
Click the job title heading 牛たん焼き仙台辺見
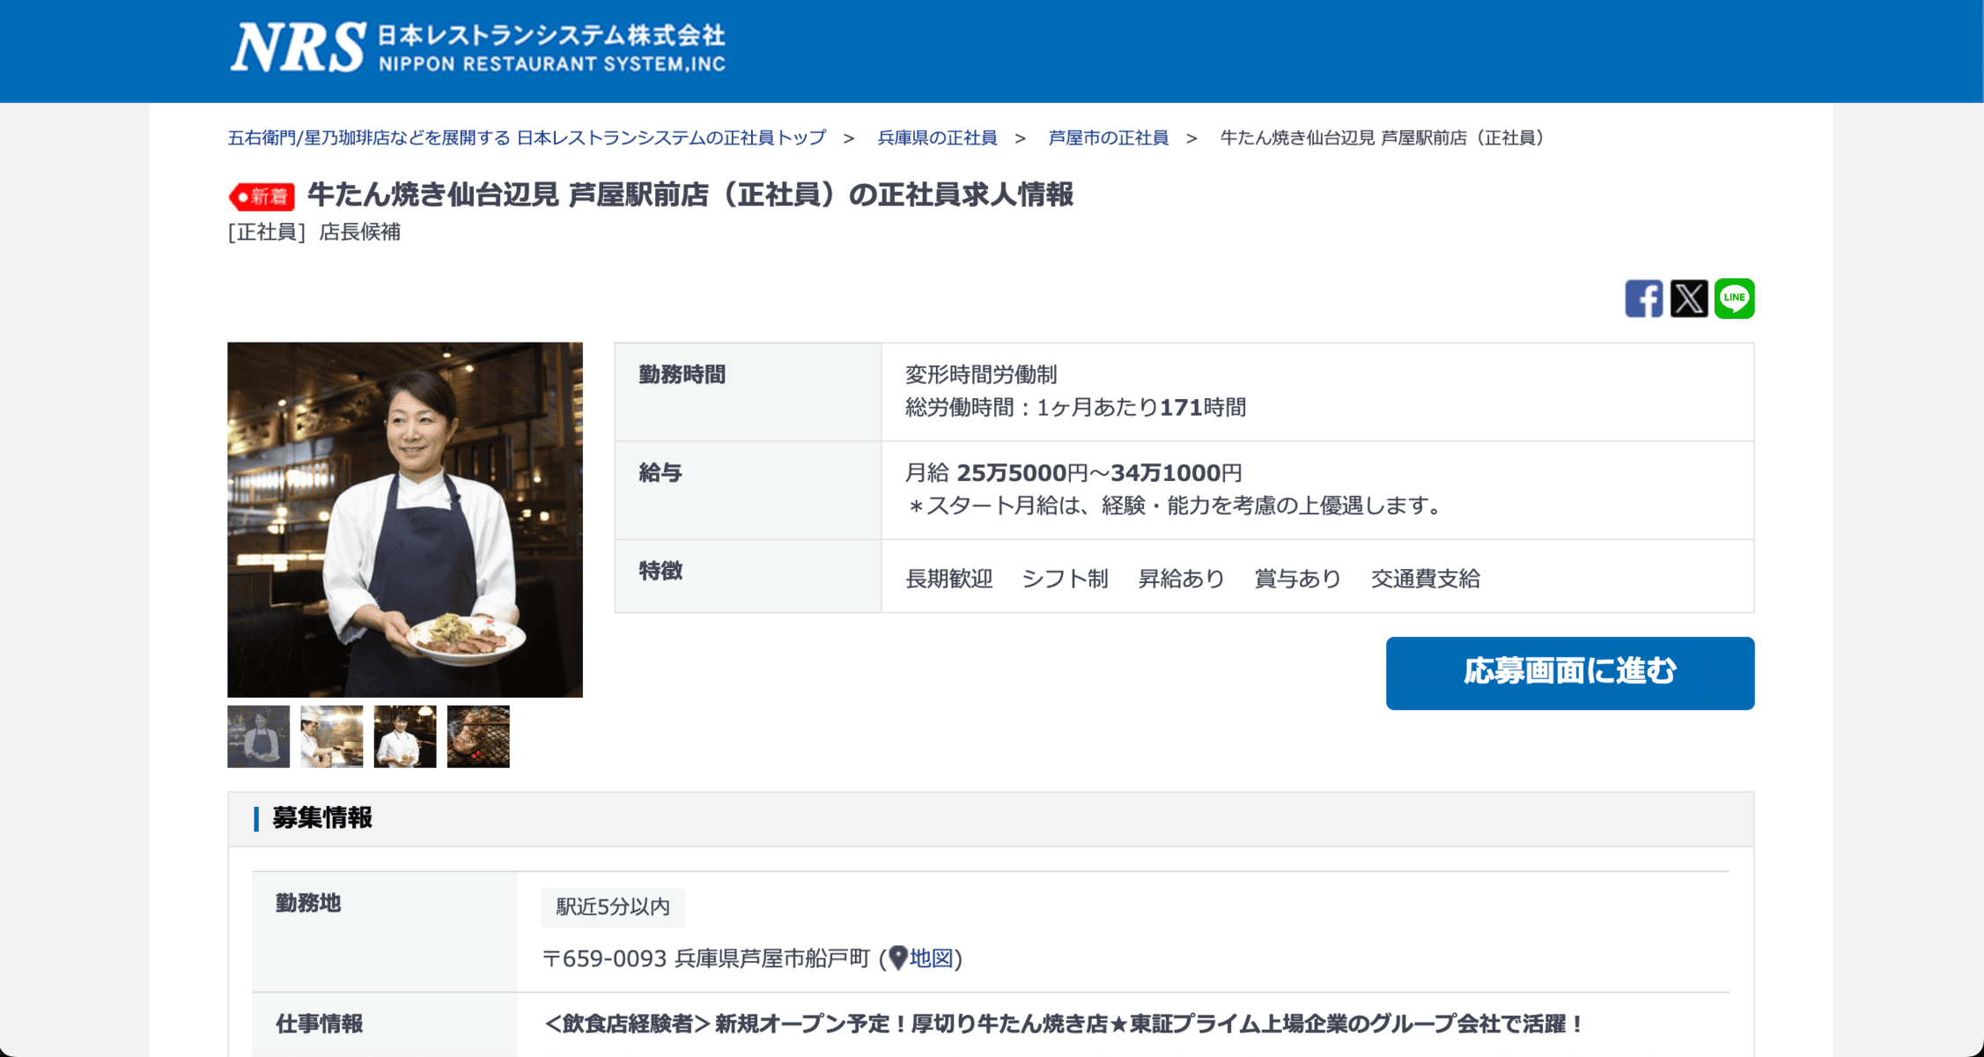(690, 195)
